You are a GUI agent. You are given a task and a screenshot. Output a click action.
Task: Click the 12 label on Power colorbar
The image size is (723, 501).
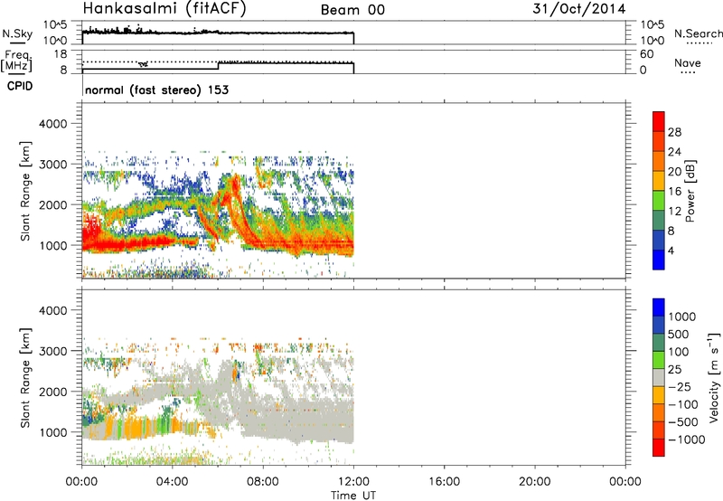[x=674, y=212]
